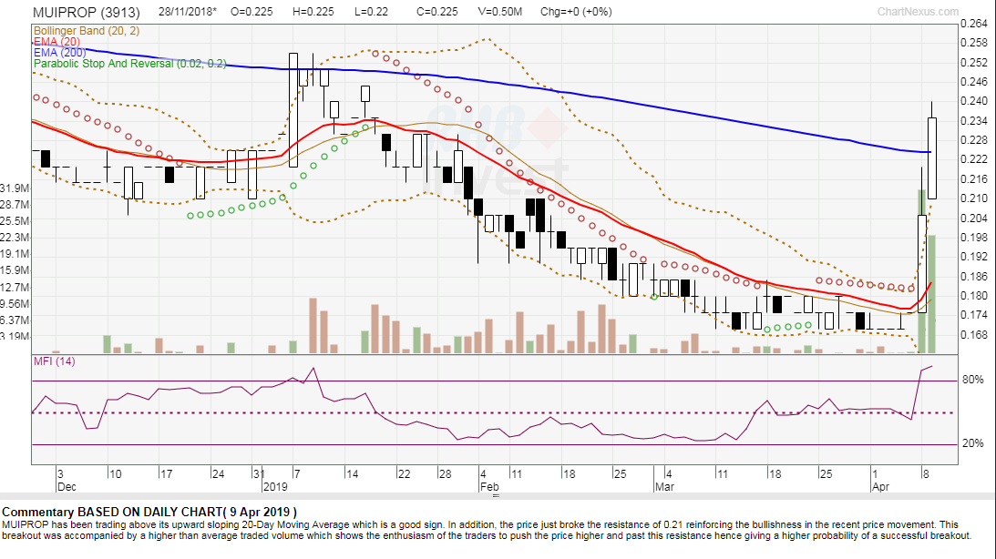Click the L=0.22 low price value

tap(370, 12)
